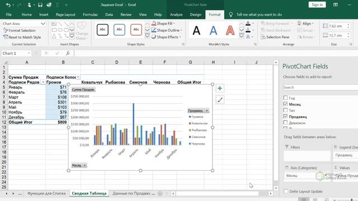The image size is (358, 201).
Task: Open the Shape Effects dropdown
Action: pos(180,37)
